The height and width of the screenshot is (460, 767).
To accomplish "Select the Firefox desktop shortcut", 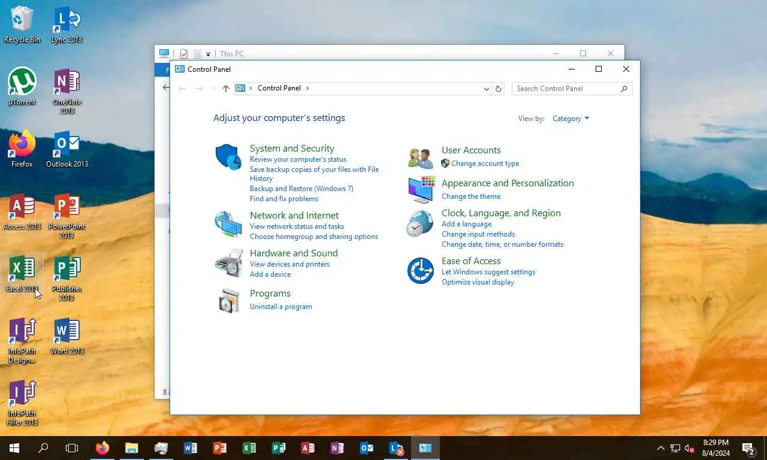I will tap(22, 149).
